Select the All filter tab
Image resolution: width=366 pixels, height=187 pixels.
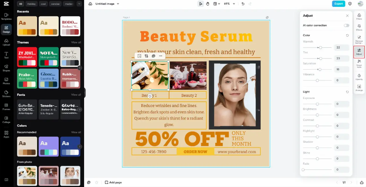[21, 4]
